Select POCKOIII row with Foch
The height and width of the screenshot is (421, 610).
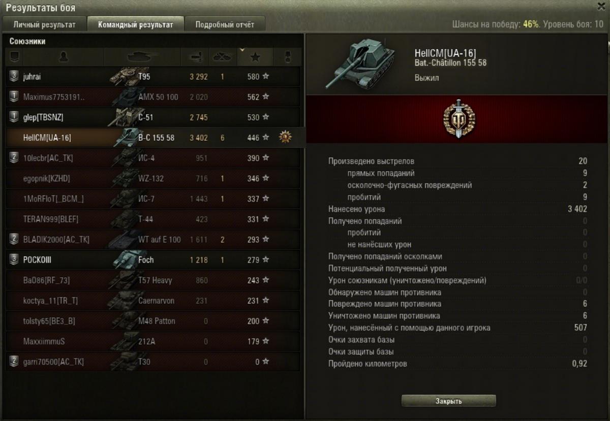[153, 260]
